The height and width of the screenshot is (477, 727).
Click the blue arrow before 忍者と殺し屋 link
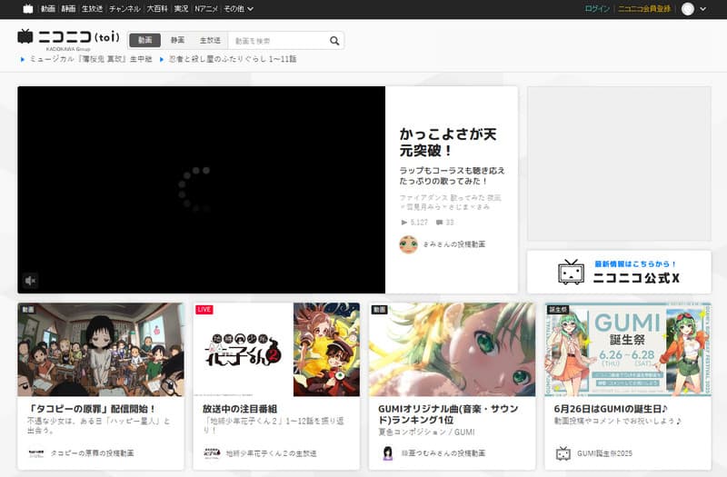point(162,59)
